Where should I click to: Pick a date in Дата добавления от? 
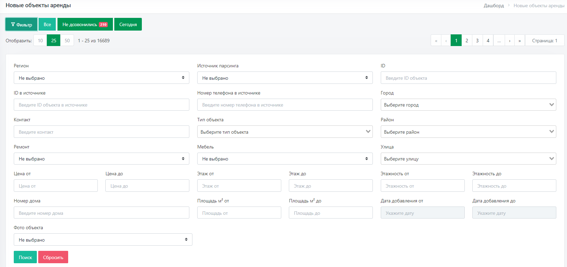423,213
